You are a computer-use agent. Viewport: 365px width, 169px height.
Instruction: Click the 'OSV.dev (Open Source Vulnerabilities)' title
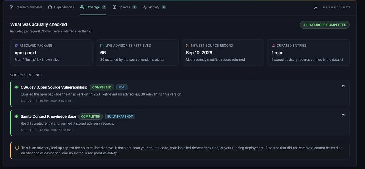click(54, 87)
